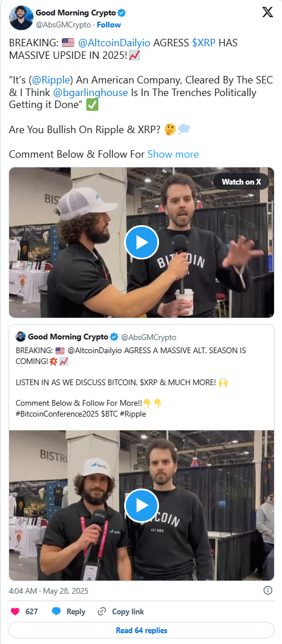This screenshot has width=282, height=644.
Task: Click the Watch on X button
Action: 241,182
